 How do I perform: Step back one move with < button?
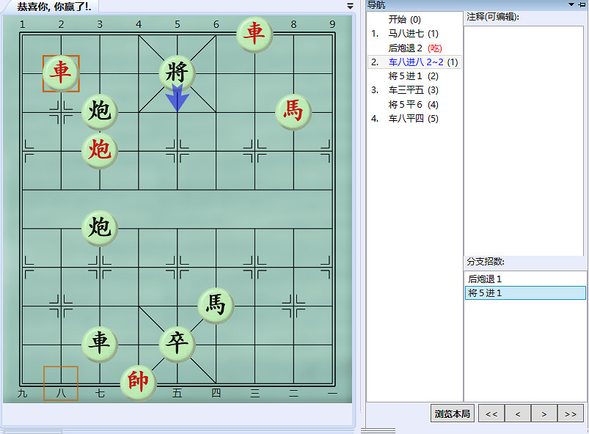coord(517,413)
